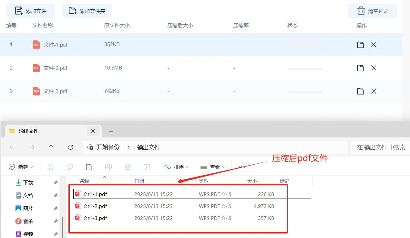Select the 输出文件 Explorer tab
410x238 pixels.
pos(53,131)
